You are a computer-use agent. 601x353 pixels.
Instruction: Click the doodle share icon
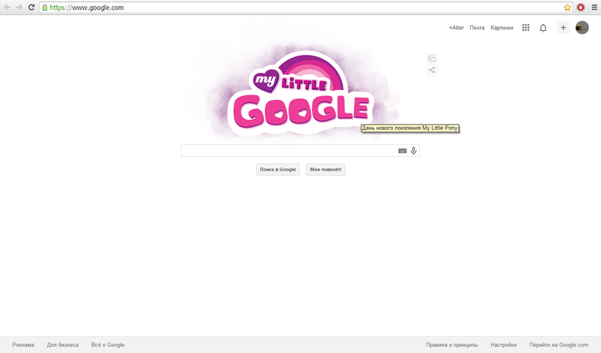pos(432,71)
